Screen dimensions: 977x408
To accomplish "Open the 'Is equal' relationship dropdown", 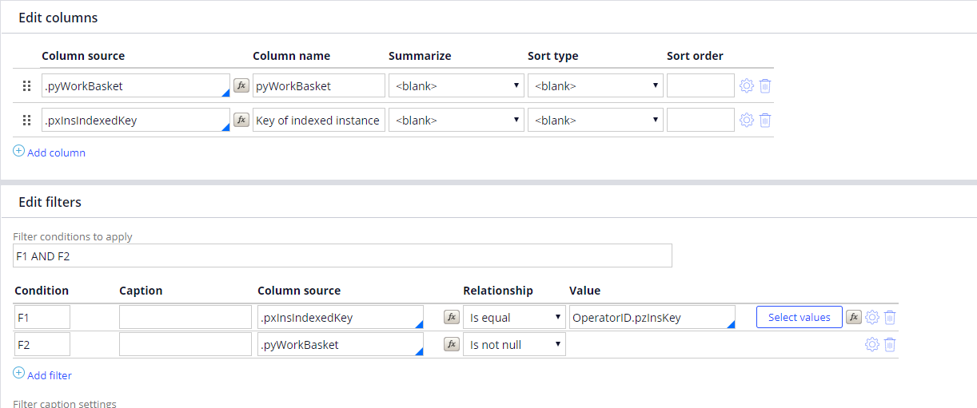I will click(x=514, y=317).
